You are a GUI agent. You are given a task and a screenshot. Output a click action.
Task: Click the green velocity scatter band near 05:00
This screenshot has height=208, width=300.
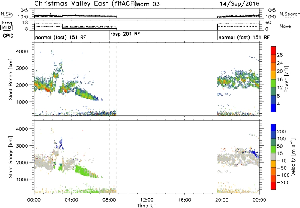[84, 172]
